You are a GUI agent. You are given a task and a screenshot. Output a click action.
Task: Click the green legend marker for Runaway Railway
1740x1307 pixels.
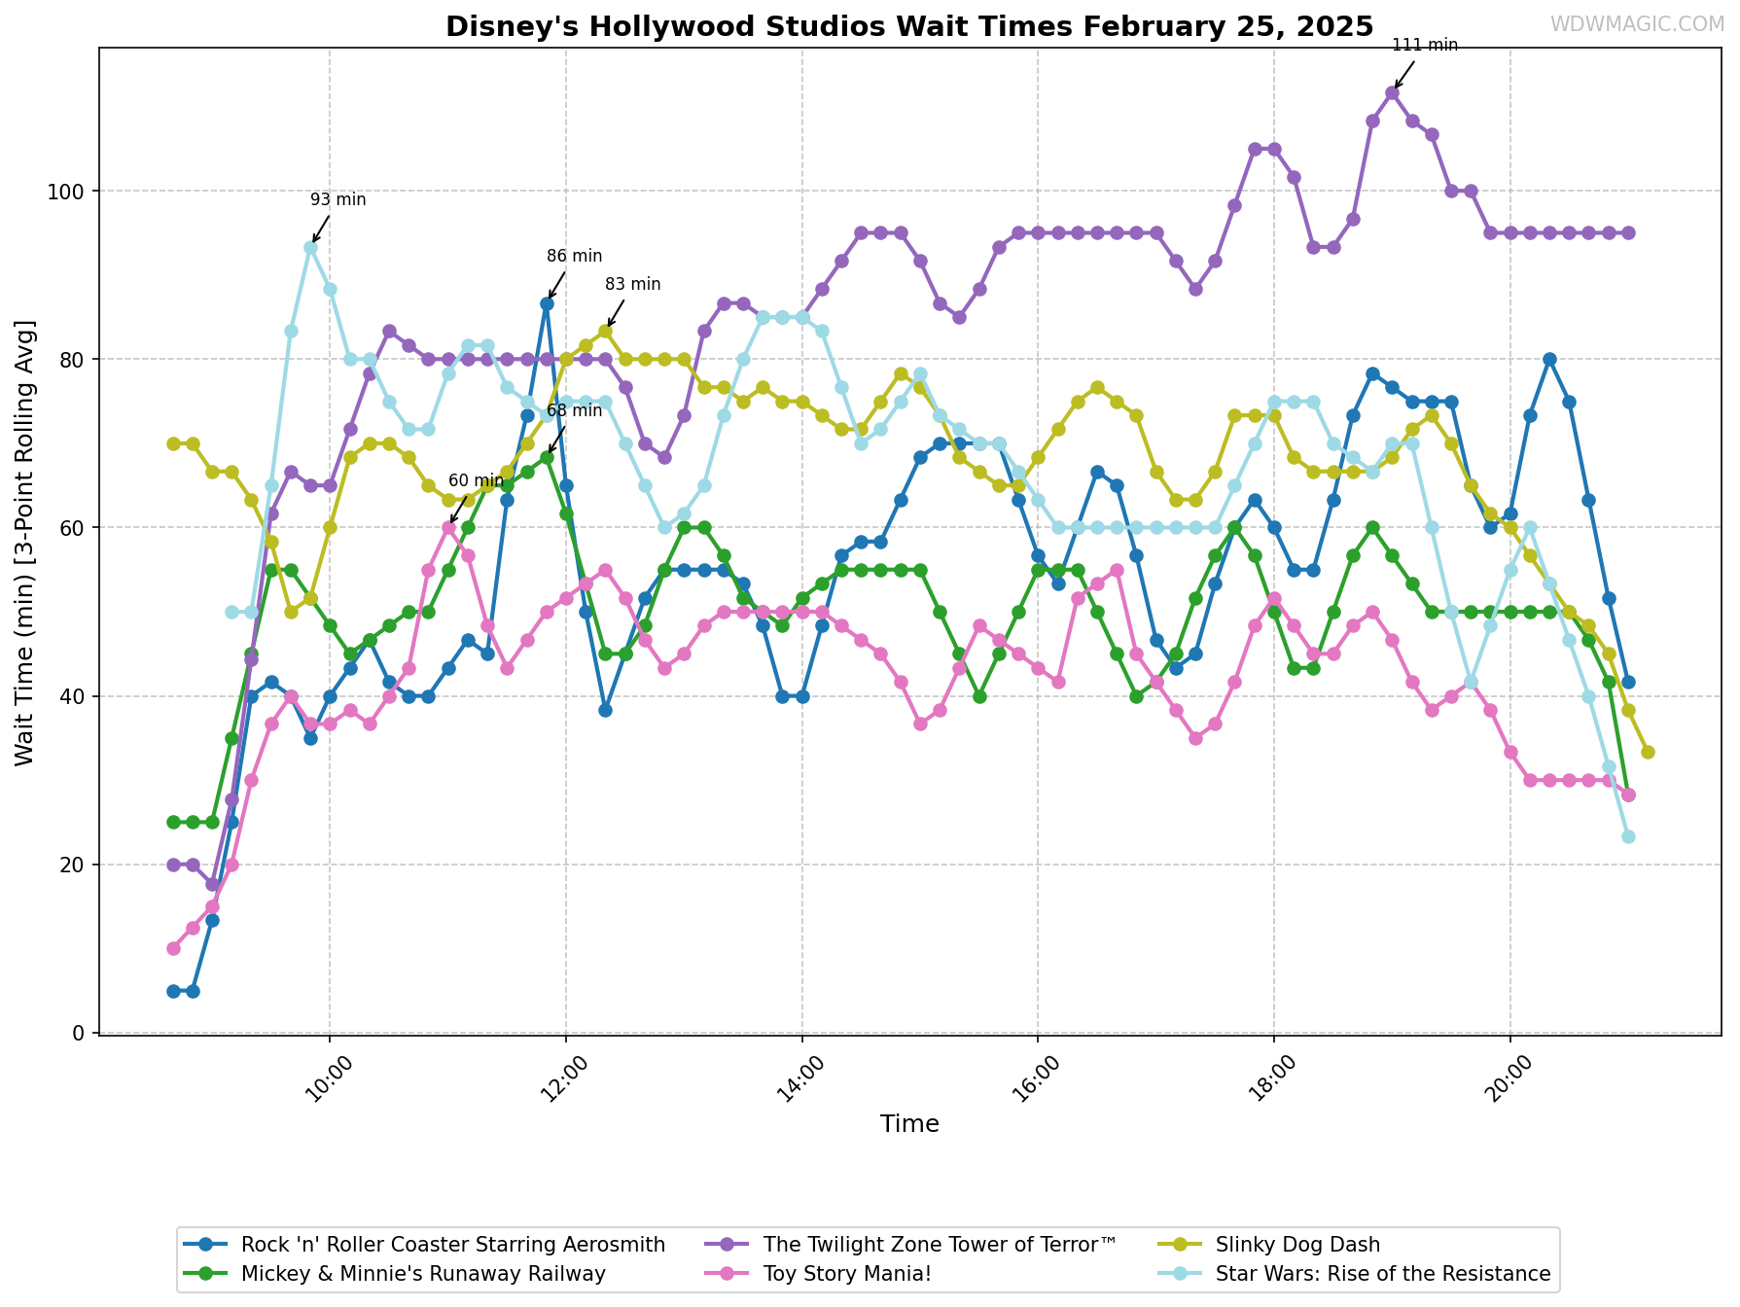(204, 1274)
